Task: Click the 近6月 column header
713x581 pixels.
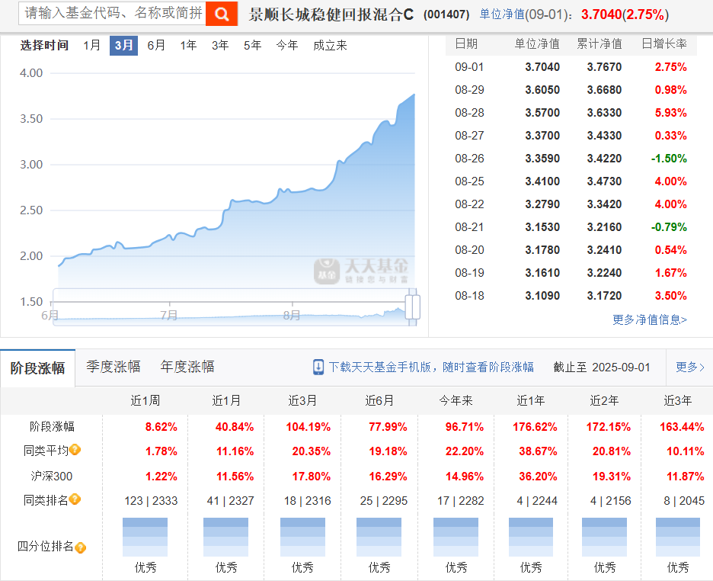Action: tap(379, 400)
